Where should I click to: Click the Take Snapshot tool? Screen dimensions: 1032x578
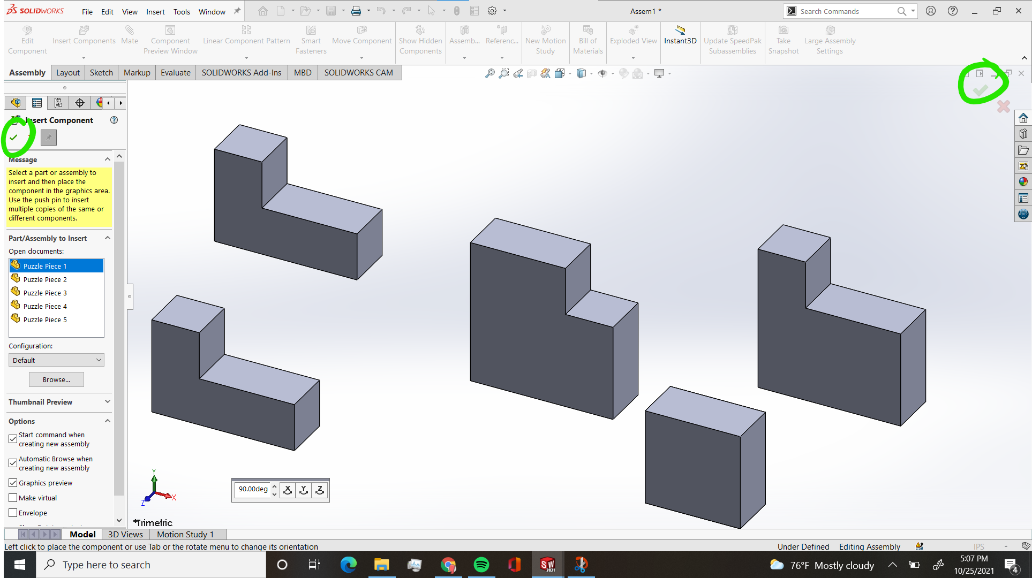(x=783, y=40)
